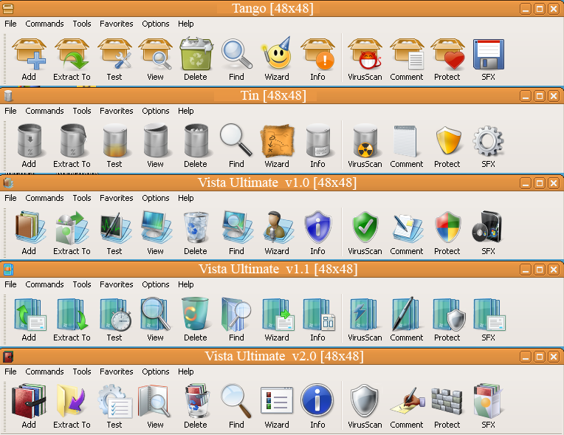The height and width of the screenshot is (435, 564).
Task: Click Comment icon in Tango toolbar
Action: [x=407, y=54]
